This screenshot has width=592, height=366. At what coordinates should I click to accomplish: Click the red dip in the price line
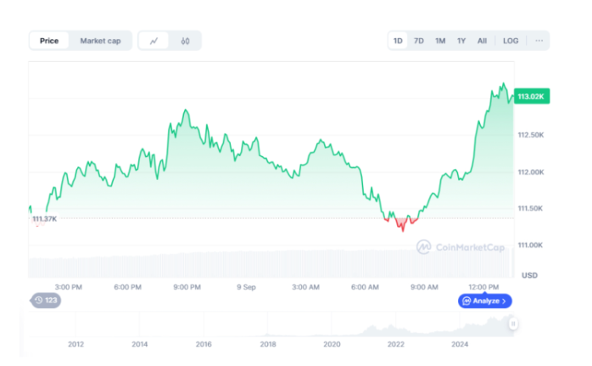402,223
